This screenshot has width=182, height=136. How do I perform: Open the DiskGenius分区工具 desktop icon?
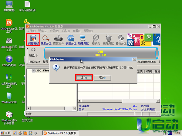[x=9, y=26]
